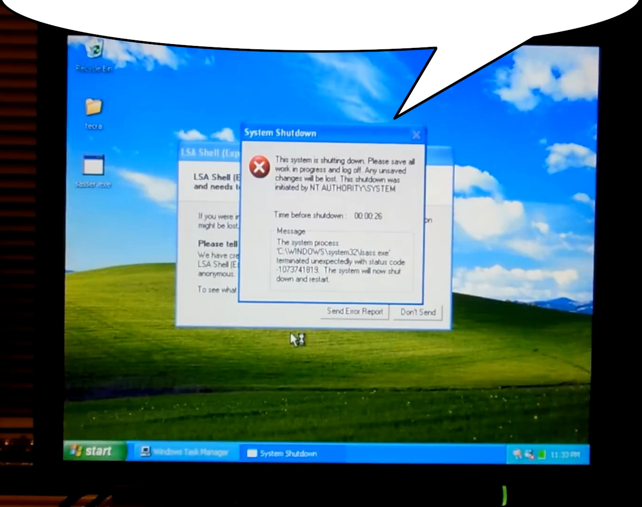Open the Recycle Bin desktop icon

point(94,50)
